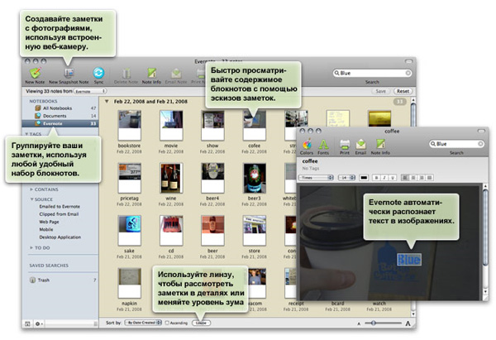This screenshot has height=340, width=496.
Task: Open the Colors palette in the coffee window
Action: (307, 145)
